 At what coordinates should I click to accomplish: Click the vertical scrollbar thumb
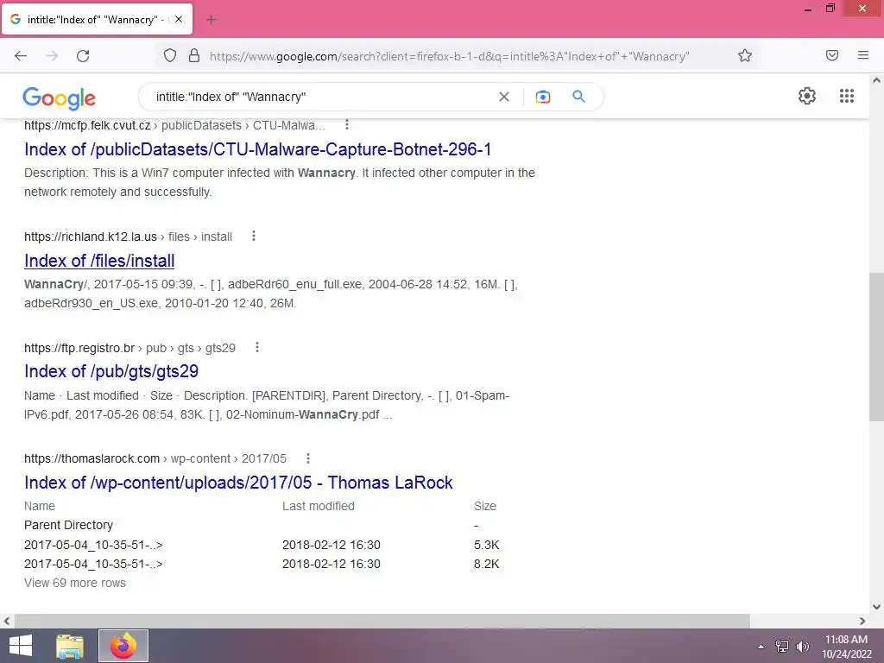tap(876, 347)
